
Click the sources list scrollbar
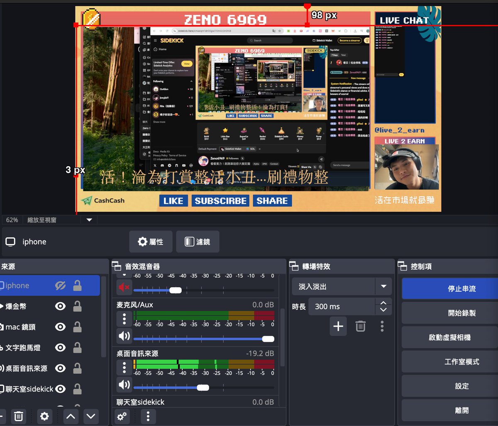click(x=103, y=317)
